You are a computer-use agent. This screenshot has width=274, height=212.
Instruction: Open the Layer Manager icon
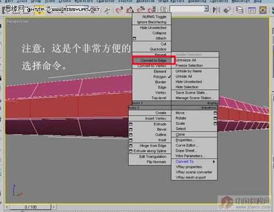(x=239, y=10)
